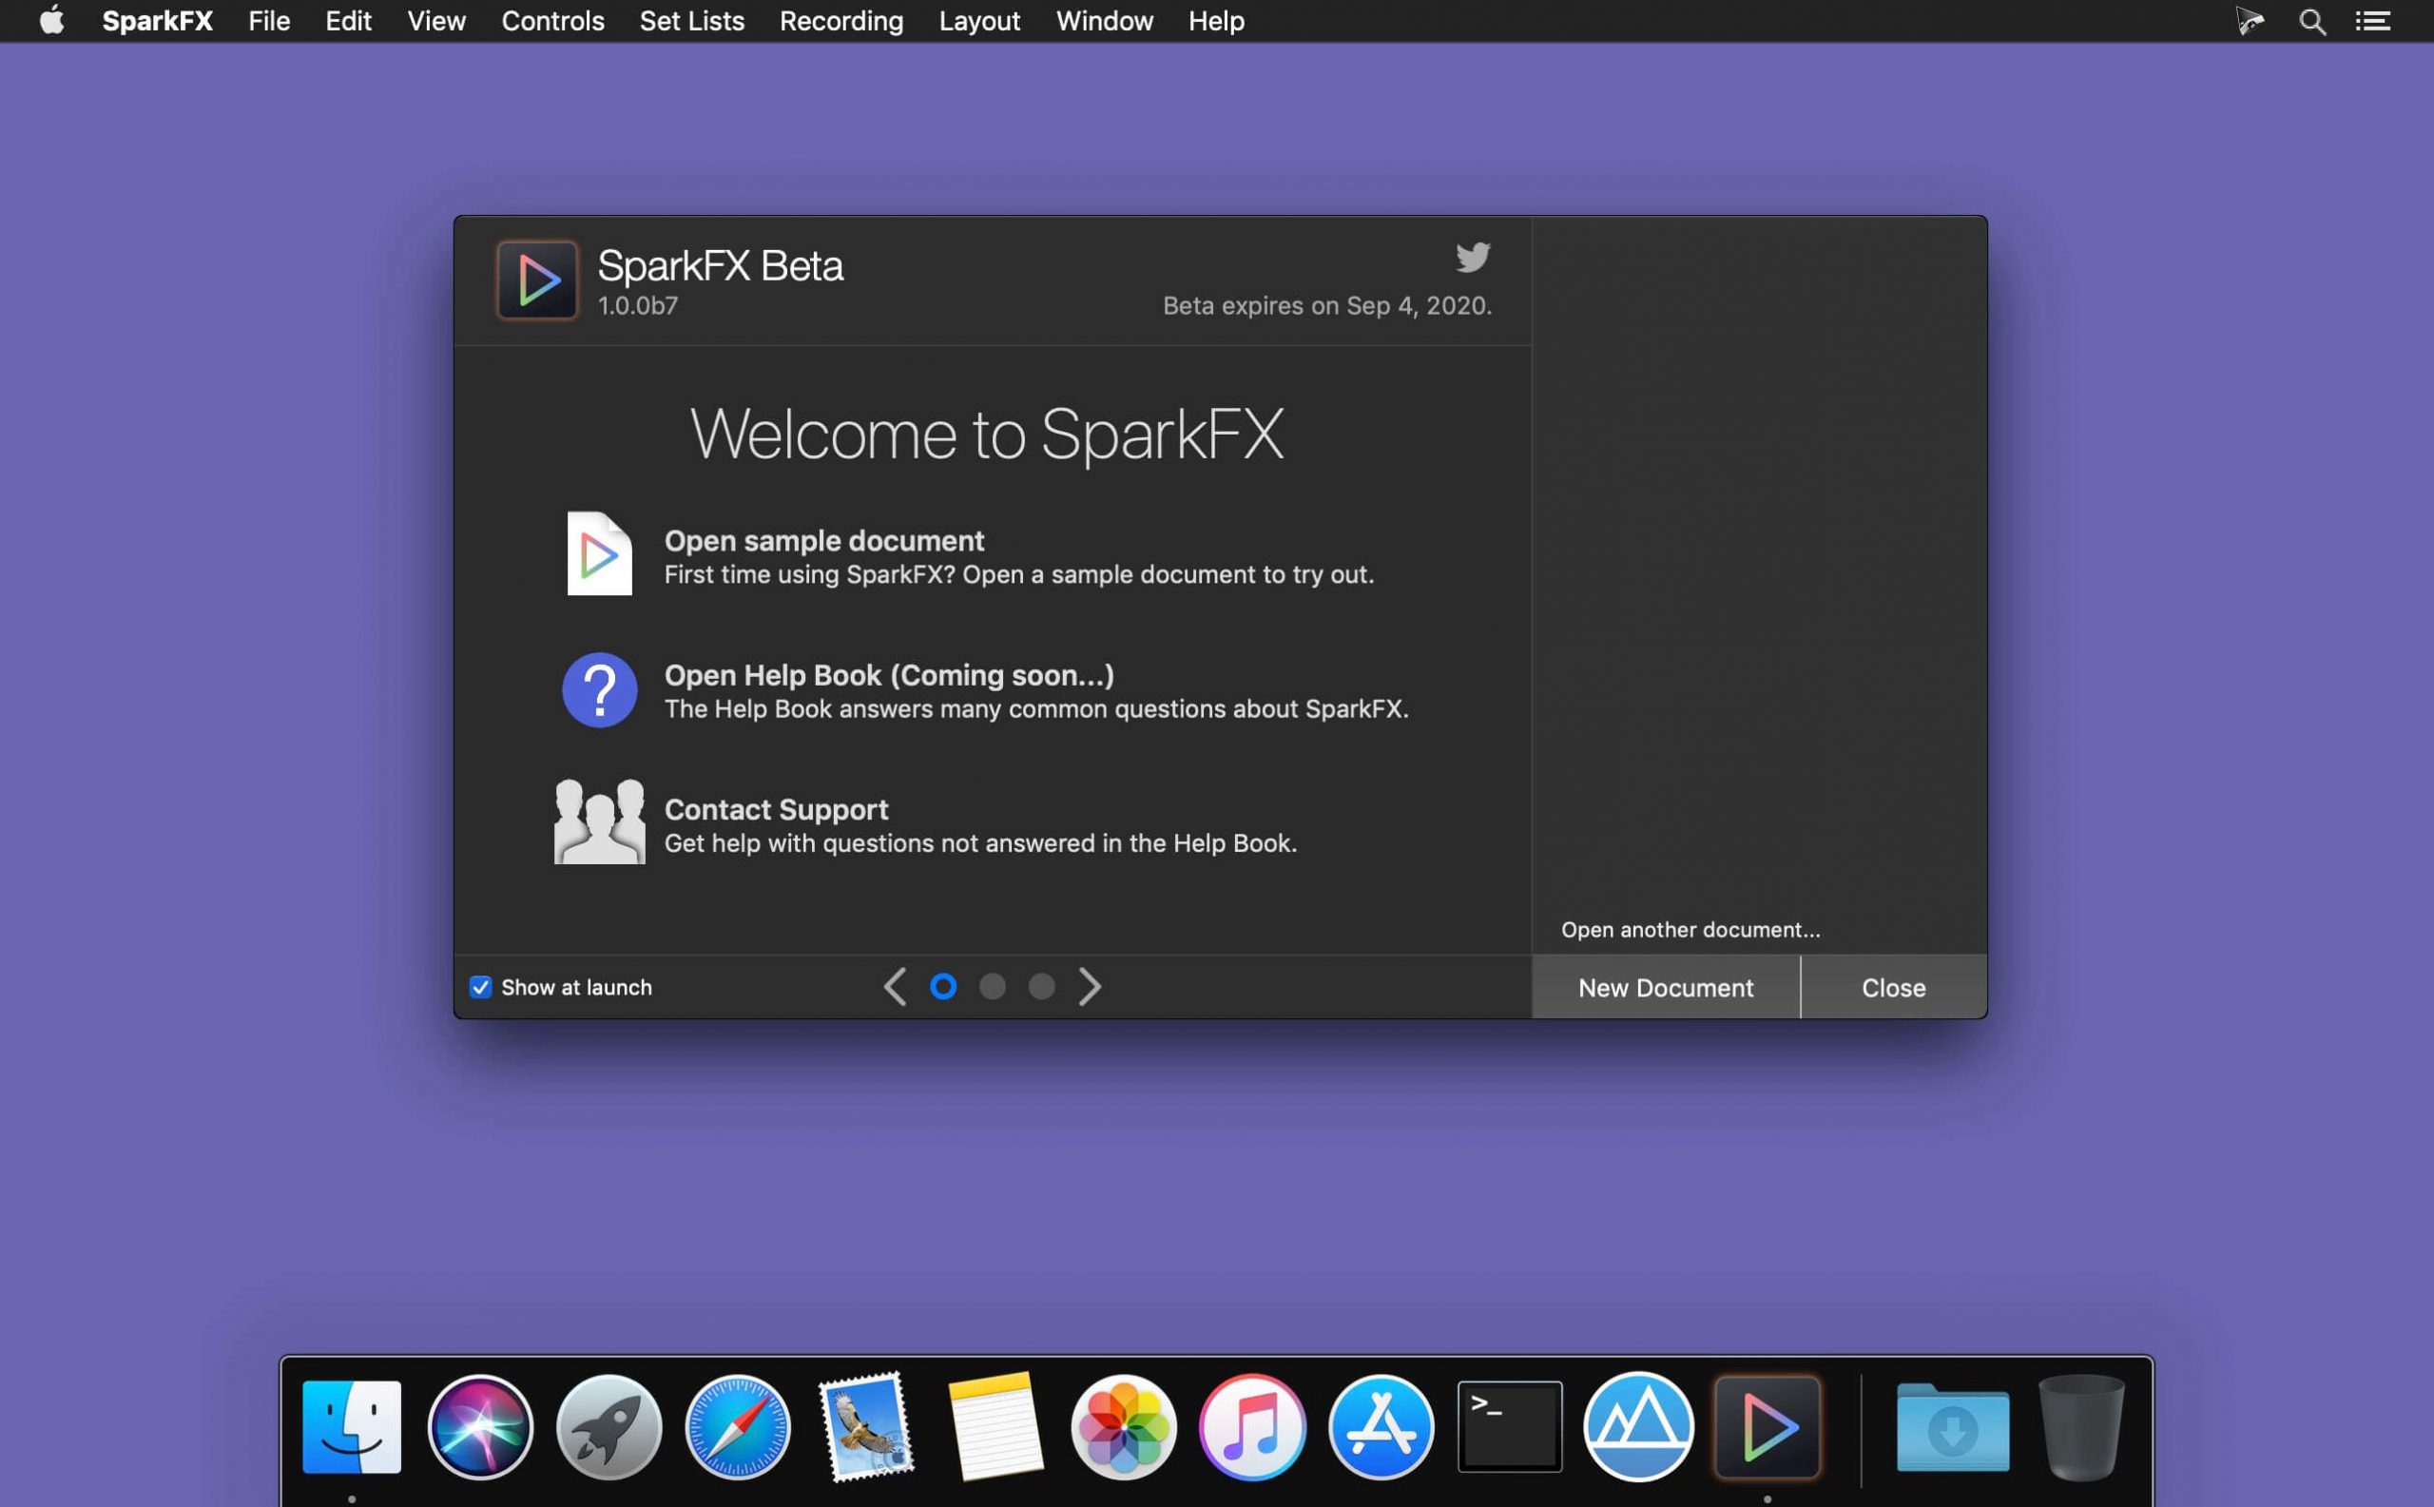Select the first page indicator dot
The image size is (2434, 1507).
click(943, 987)
